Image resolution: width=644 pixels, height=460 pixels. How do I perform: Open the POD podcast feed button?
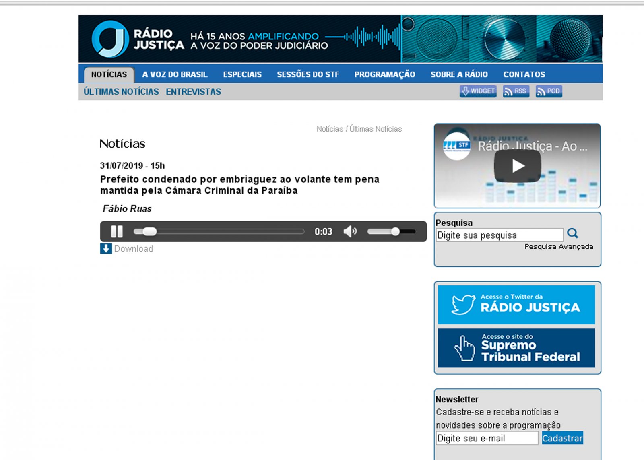coord(549,91)
